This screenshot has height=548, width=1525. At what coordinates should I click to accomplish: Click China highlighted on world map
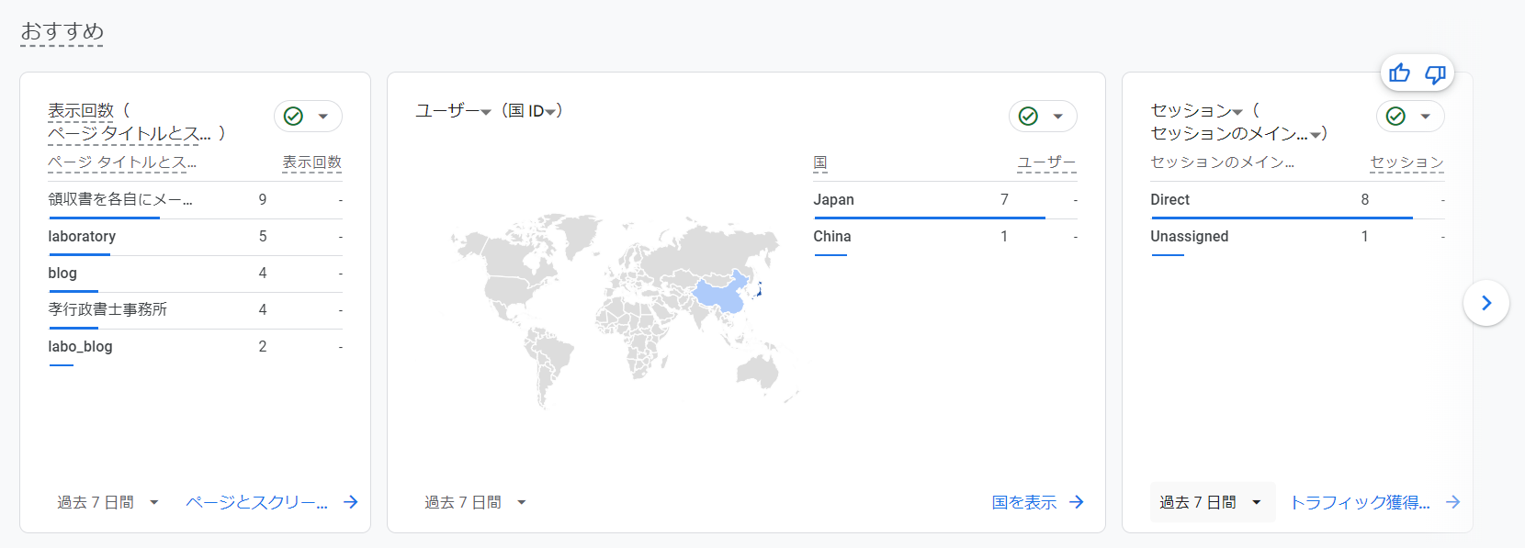[x=721, y=296]
